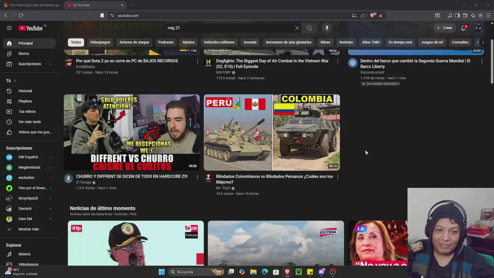Run search with the magnifier button
Viewport: 494px width, 278px height.
310,28
